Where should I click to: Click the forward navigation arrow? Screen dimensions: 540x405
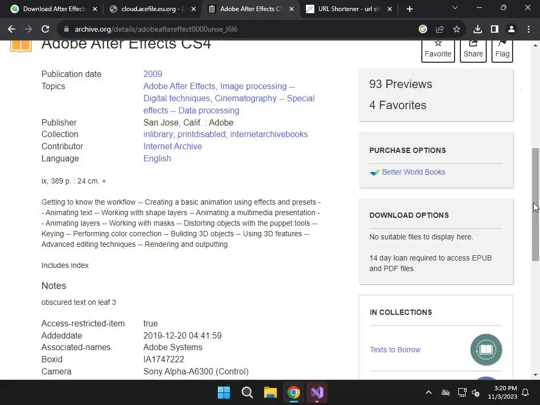click(x=28, y=30)
